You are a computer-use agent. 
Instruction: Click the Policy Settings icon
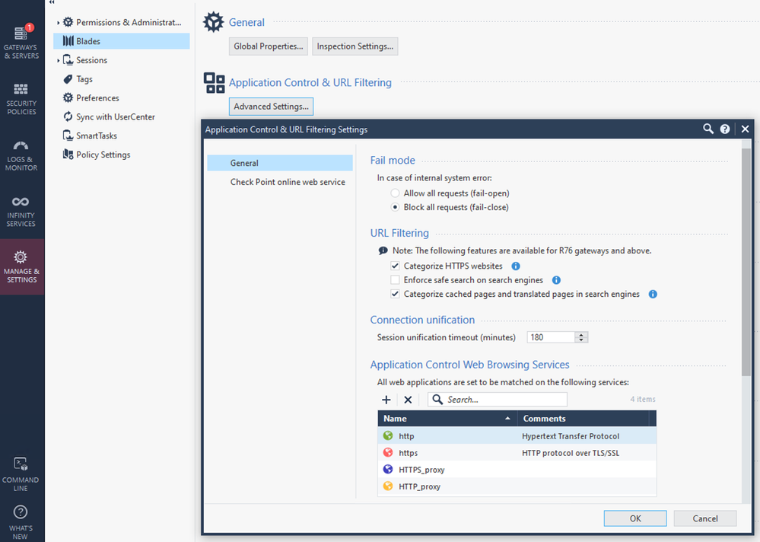coord(68,155)
